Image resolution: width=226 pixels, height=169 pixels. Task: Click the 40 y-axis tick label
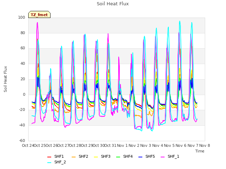point(23,63)
